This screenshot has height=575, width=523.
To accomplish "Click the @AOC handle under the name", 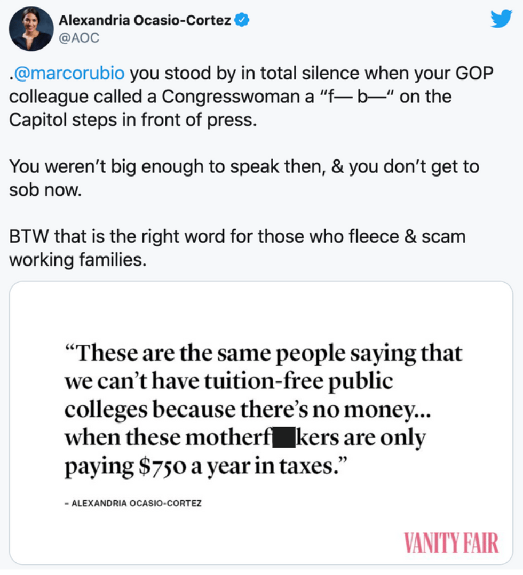I will (79, 38).
